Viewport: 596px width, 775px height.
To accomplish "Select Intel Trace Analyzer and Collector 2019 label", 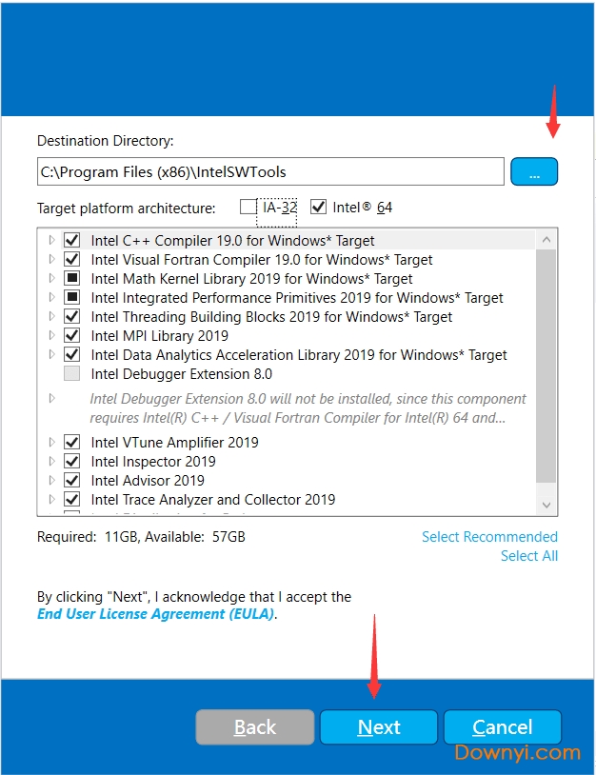I will pos(213,500).
